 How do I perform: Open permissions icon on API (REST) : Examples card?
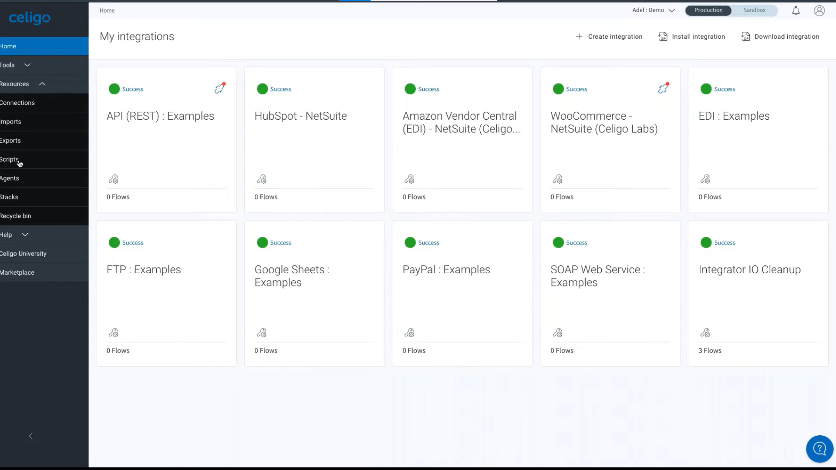tap(113, 179)
